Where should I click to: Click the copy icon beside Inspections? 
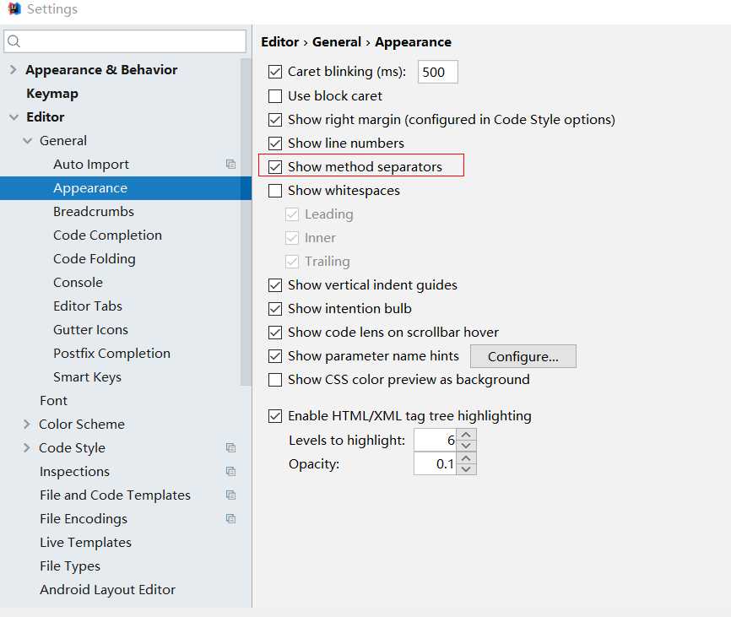pos(230,471)
